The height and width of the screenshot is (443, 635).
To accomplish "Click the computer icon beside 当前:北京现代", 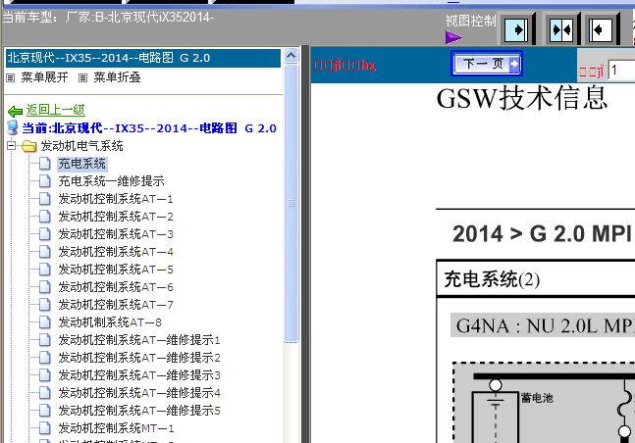I will [13, 127].
